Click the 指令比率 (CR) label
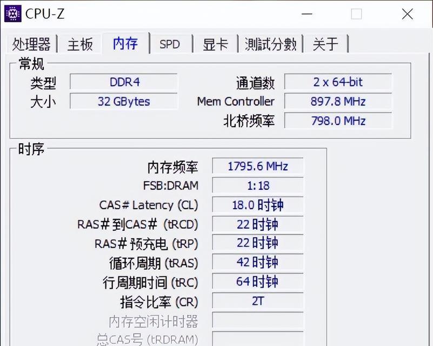433x346 pixels. click(x=159, y=302)
